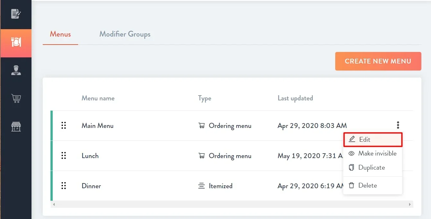Switch to the Modifier Groups tab
431x219 pixels.
(125, 34)
